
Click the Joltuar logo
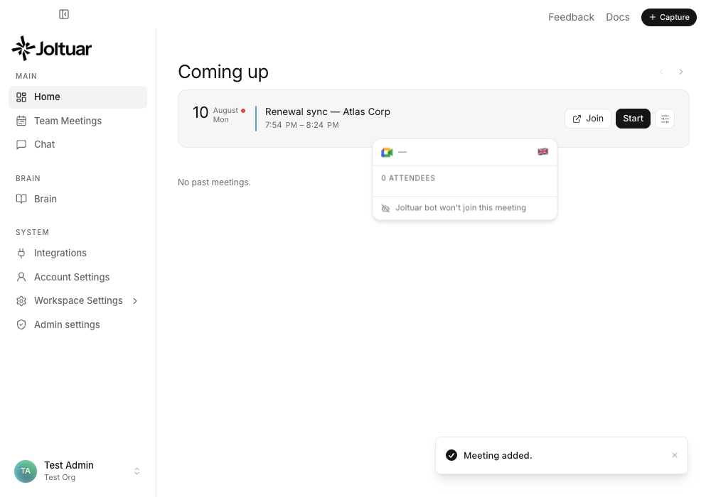pos(52,48)
